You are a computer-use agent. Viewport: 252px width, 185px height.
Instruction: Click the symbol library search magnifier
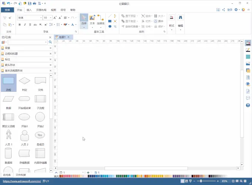click(50, 42)
